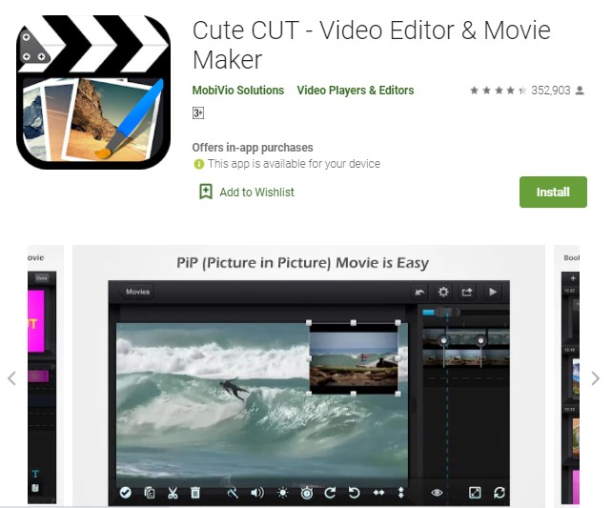The height and width of the screenshot is (508, 612).
Task: Click the 352,903 reviews count
Action: click(x=550, y=91)
